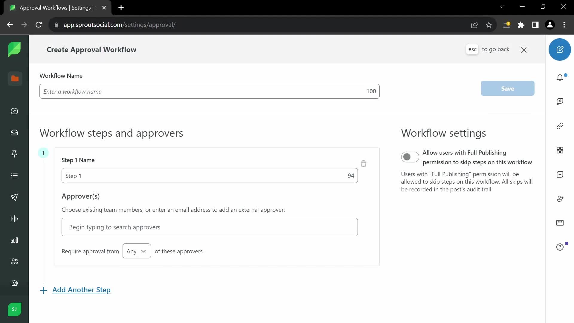Screen dimensions: 574x323
Task: Click the Step 1 name input field
Action: [209, 175]
